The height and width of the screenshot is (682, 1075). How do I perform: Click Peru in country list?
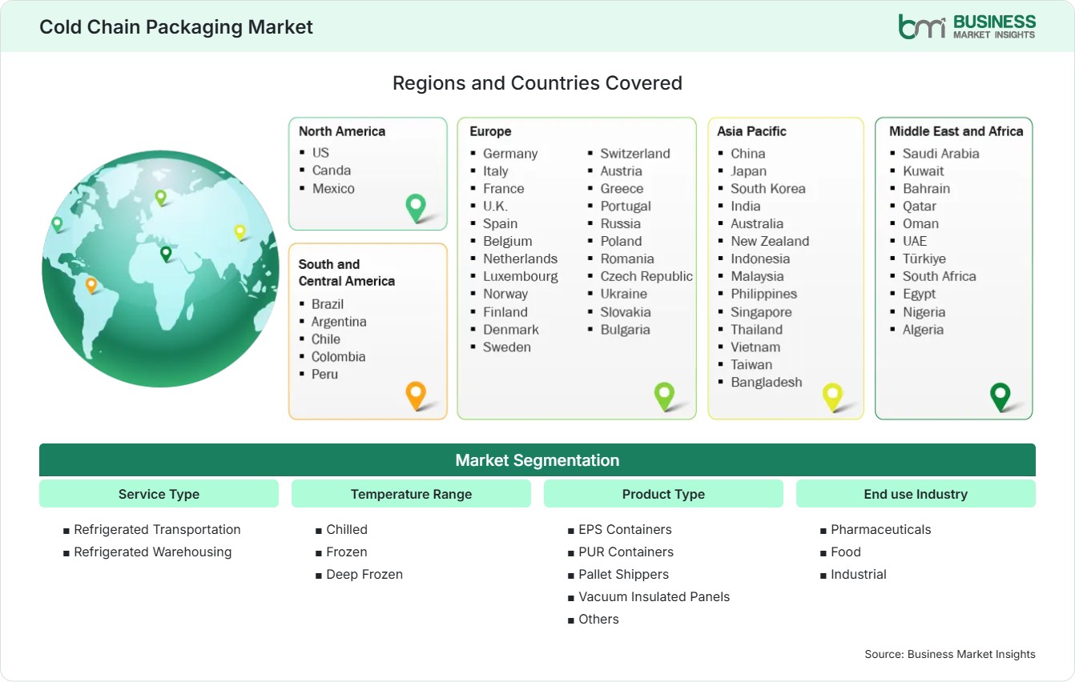tap(324, 374)
